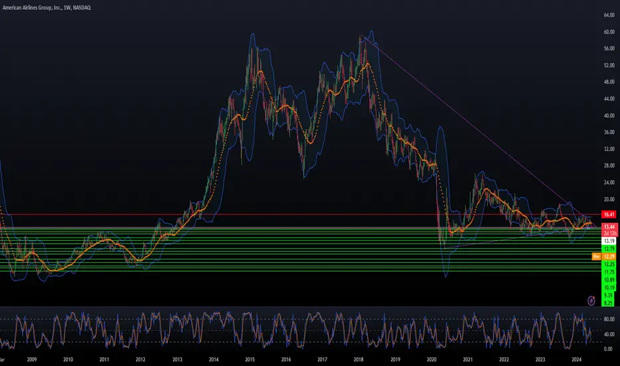Click the green 10.19 price label
Screen dimensions: 620x366
tap(609, 287)
